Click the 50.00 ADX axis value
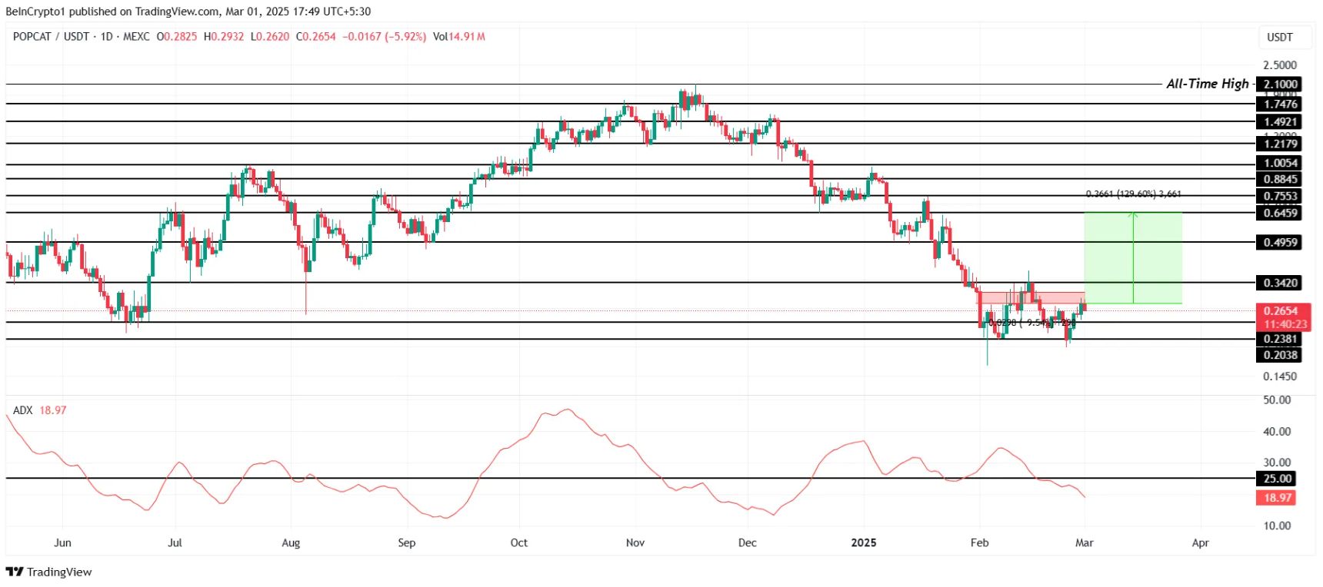The width and height of the screenshot is (1323, 587). pyautogui.click(x=1277, y=400)
